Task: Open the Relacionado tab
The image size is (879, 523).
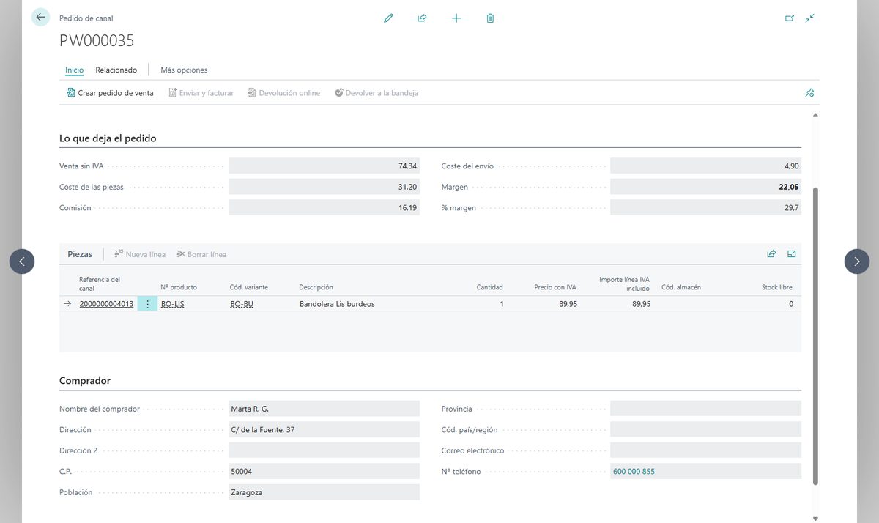Action: (116, 70)
